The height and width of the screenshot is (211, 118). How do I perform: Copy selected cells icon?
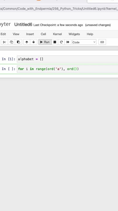tap(11, 42)
